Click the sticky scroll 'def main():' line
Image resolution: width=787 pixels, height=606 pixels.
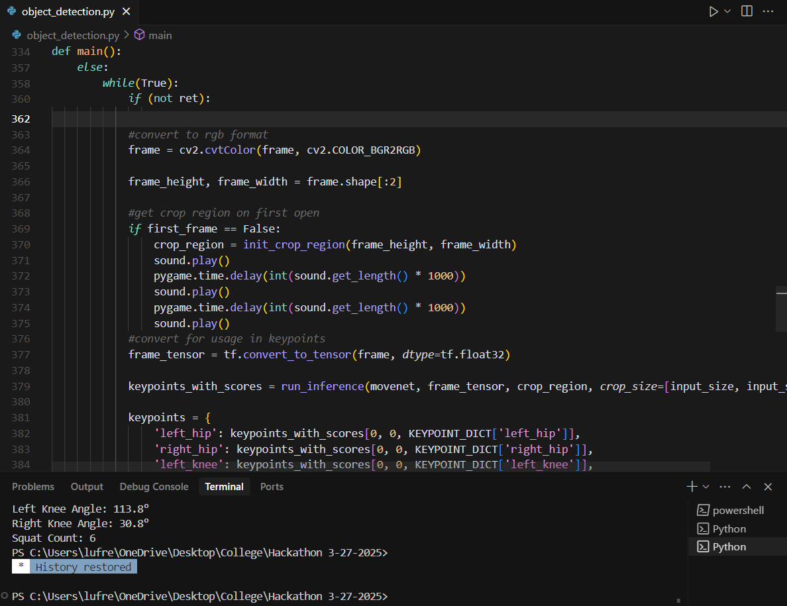(86, 51)
